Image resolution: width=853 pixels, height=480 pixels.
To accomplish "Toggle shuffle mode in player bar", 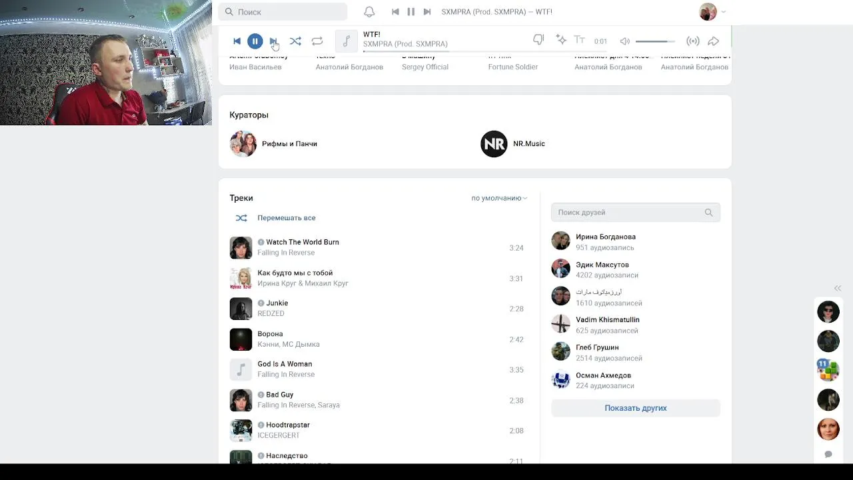I will pyautogui.click(x=295, y=41).
